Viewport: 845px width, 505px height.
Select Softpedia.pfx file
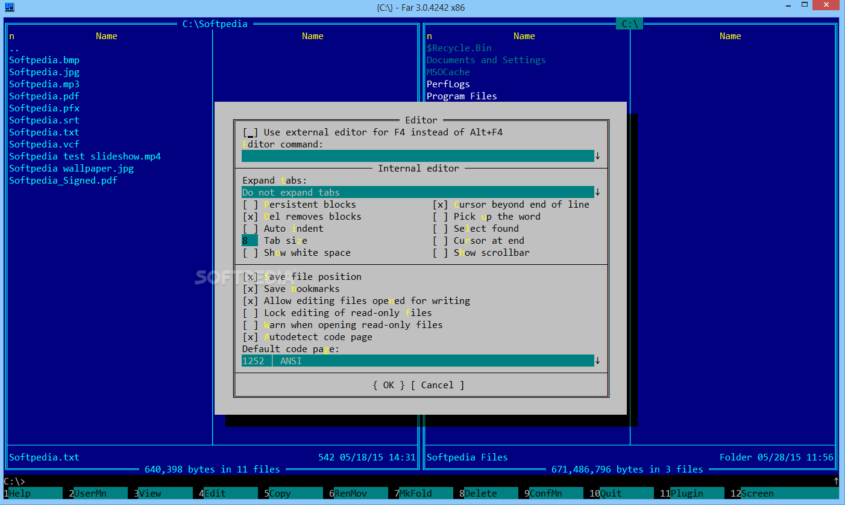pos(44,108)
